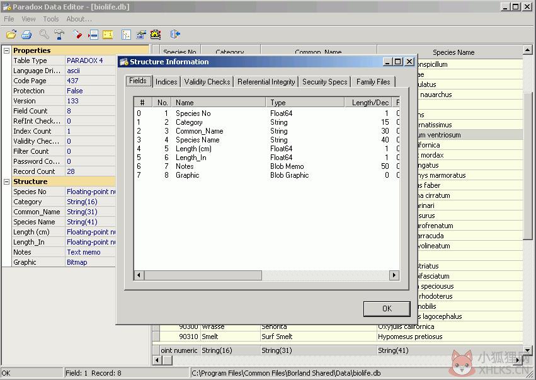Click the fields list horizontal scrollbar thumb

click(x=203, y=275)
